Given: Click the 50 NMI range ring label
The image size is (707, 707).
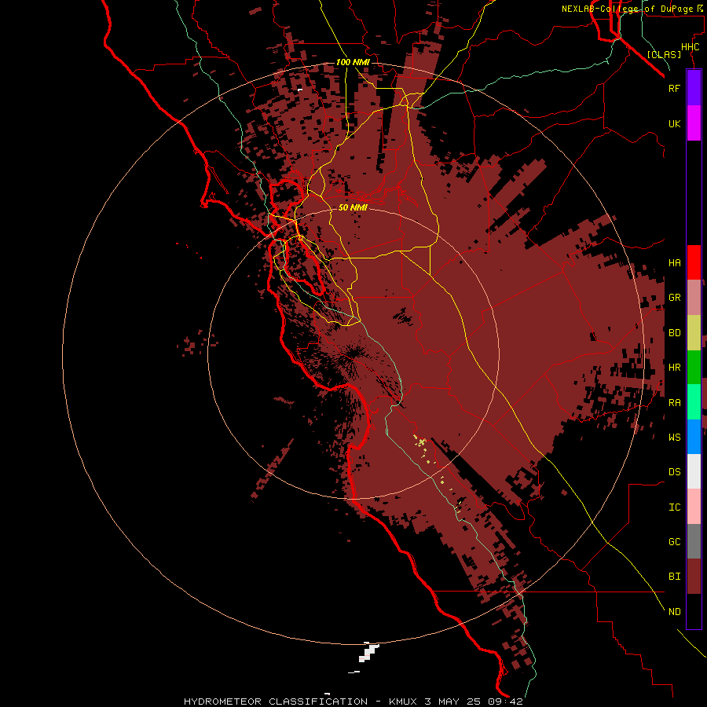Looking at the screenshot, I should point(353,207).
